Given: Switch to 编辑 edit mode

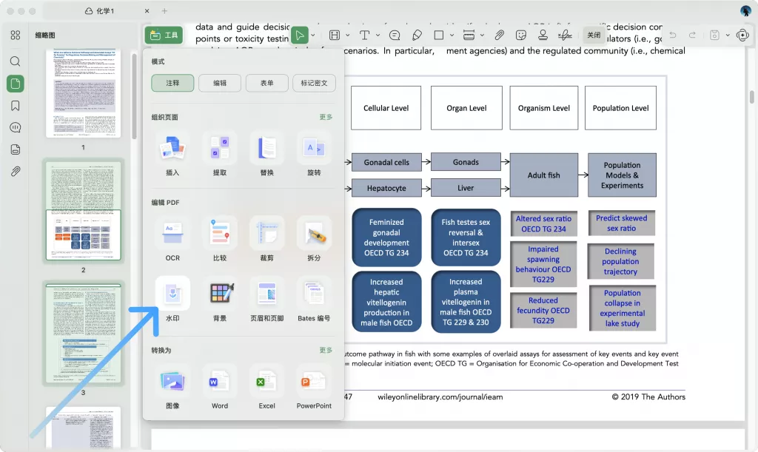Looking at the screenshot, I should tap(219, 83).
